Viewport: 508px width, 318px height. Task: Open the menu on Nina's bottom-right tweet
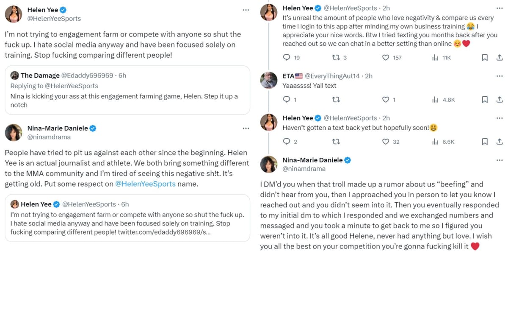click(500, 160)
